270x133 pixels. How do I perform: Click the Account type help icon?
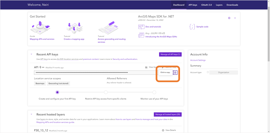click(x=208, y=72)
